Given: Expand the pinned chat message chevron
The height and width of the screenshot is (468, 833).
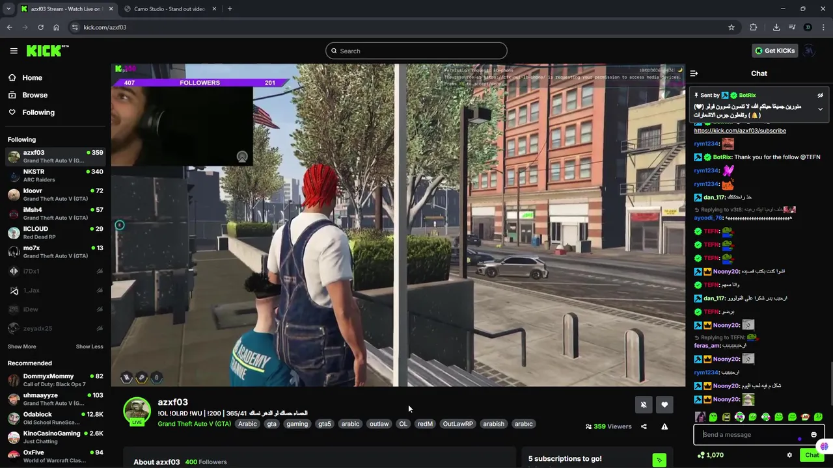Looking at the screenshot, I should [x=820, y=109].
